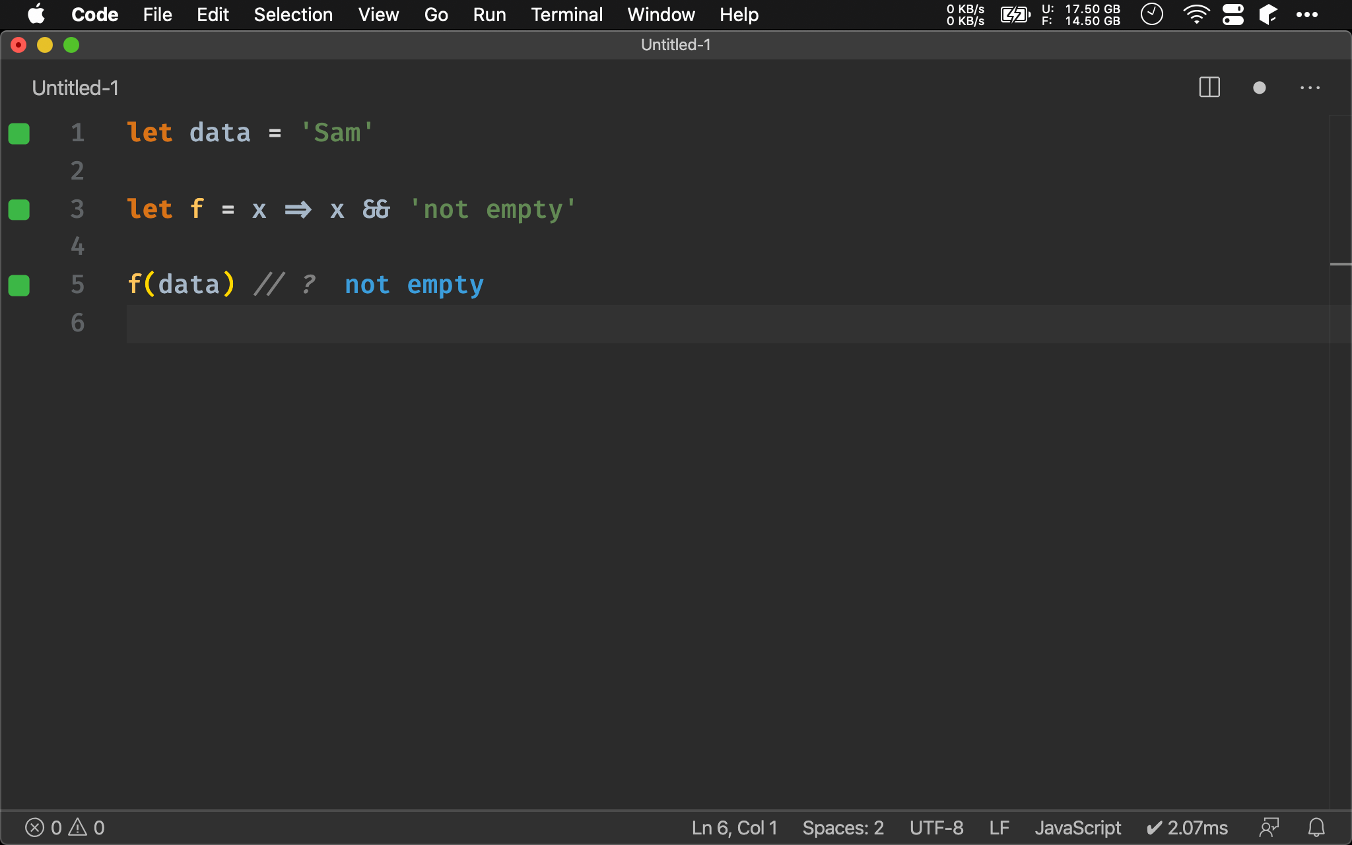Open the Selection menu
Screen dimensions: 1352x845
point(294,14)
